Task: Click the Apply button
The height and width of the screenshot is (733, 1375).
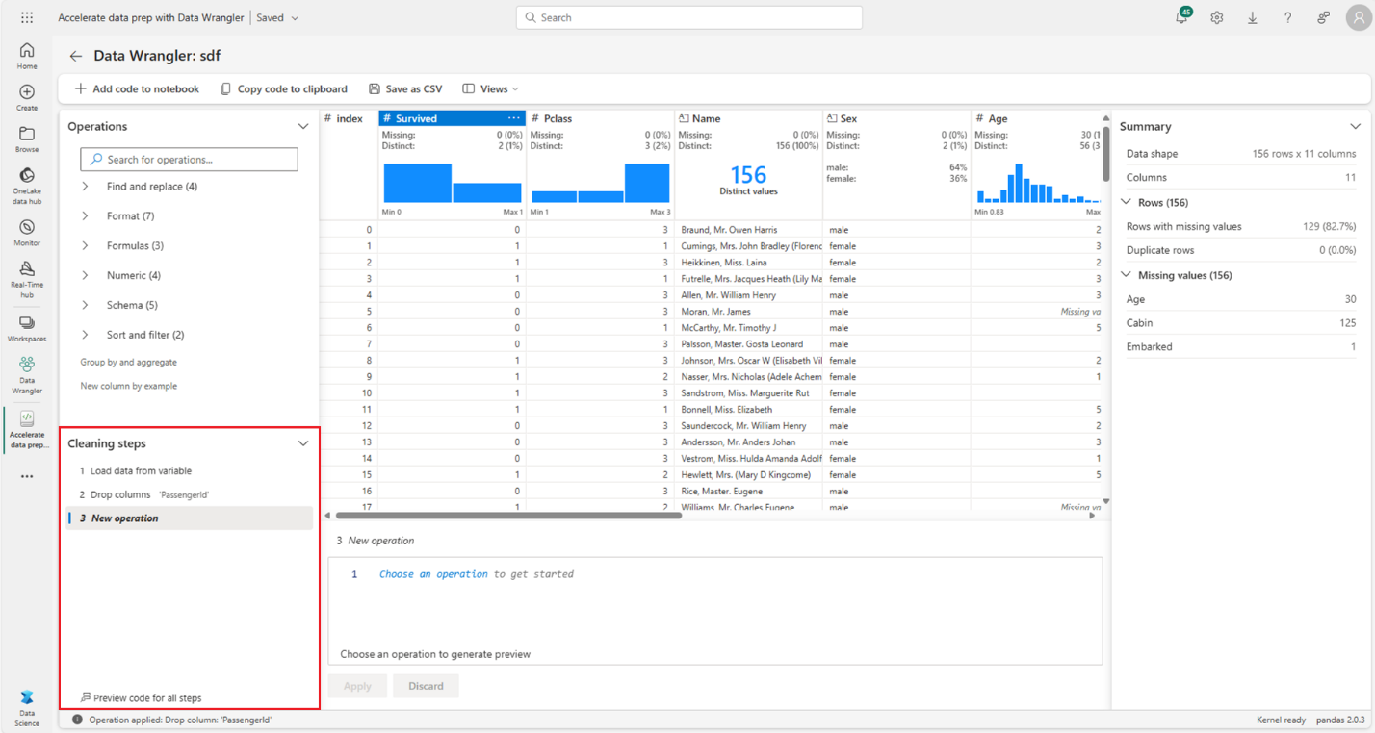Action: 357,686
